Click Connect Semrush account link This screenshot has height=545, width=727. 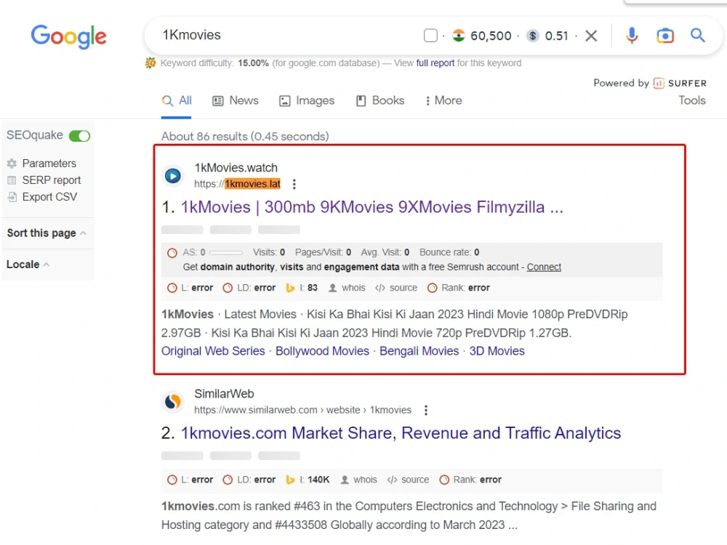(544, 267)
